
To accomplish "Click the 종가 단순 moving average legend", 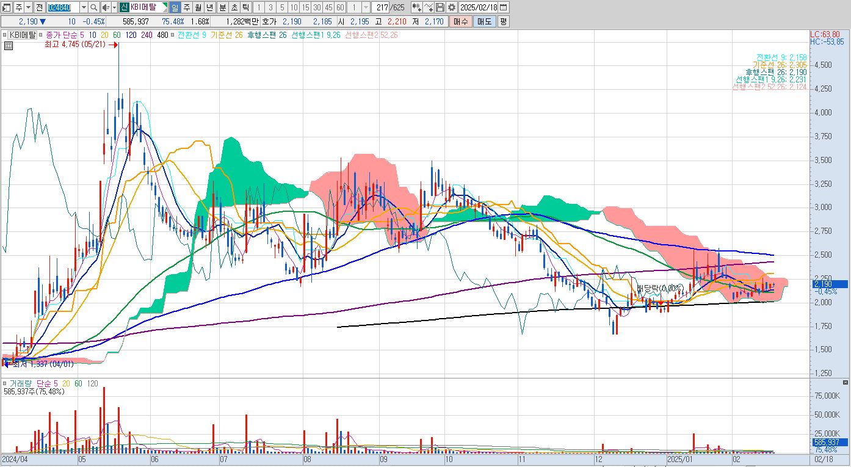I will point(62,35).
